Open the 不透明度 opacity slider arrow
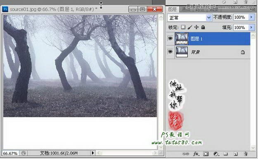Viewport: 258px width, 159px height. [251, 17]
